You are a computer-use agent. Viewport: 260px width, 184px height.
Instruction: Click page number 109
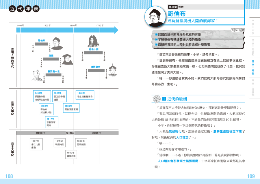tap(251, 176)
